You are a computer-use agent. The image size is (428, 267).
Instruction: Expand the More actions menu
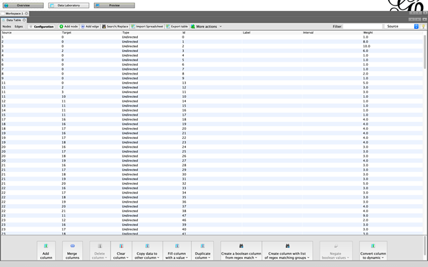click(x=206, y=27)
